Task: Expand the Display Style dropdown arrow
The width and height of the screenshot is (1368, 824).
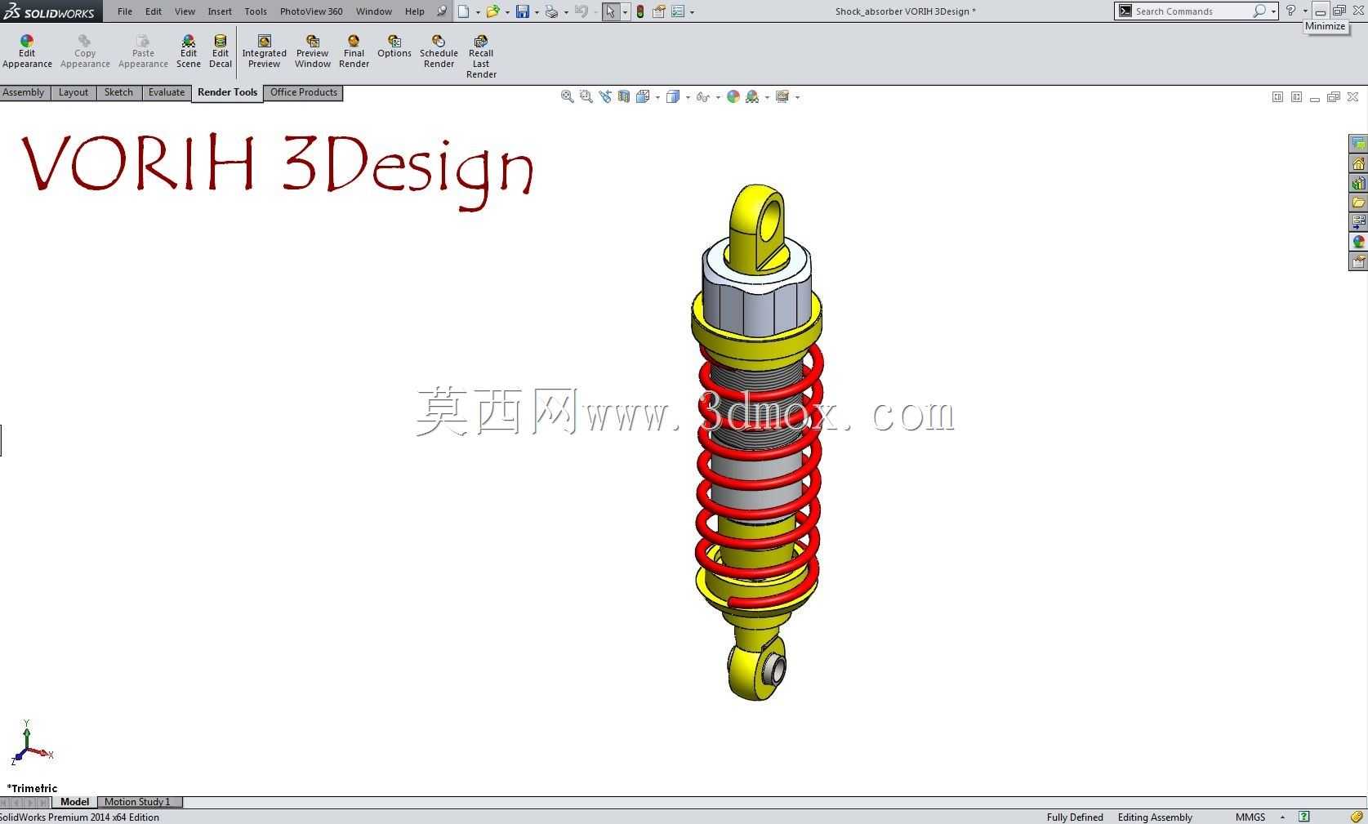Action: click(x=688, y=97)
